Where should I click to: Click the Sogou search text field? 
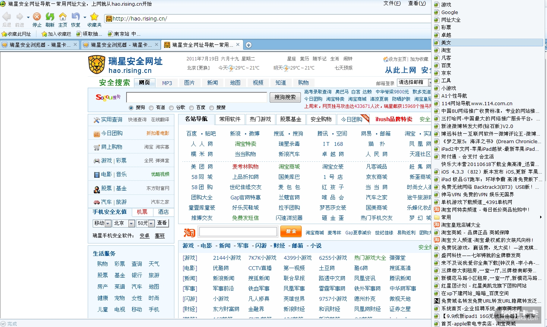coord(196,97)
